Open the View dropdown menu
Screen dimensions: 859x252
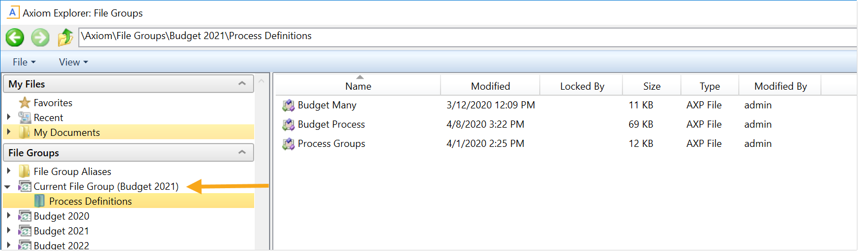[x=73, y=62]
